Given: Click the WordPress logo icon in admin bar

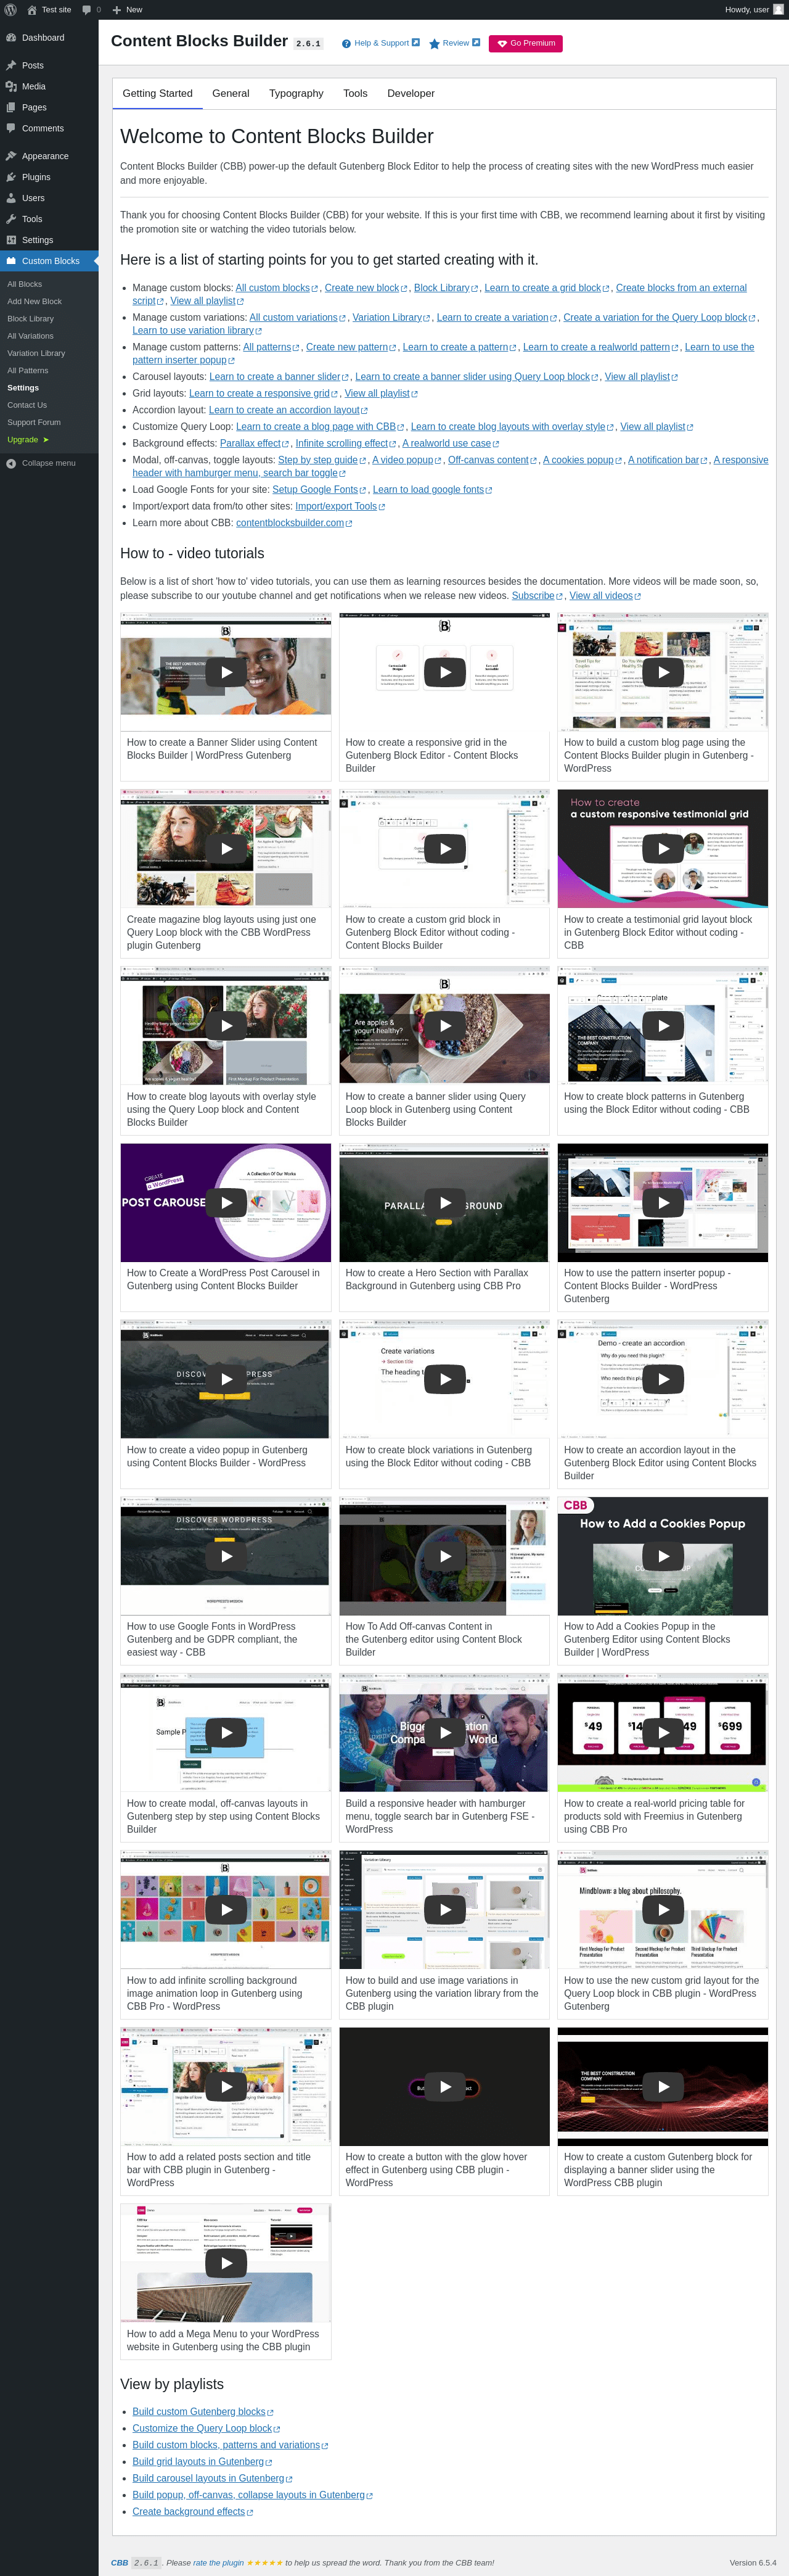Looking at the screenshot, I should tap(11, 10).
